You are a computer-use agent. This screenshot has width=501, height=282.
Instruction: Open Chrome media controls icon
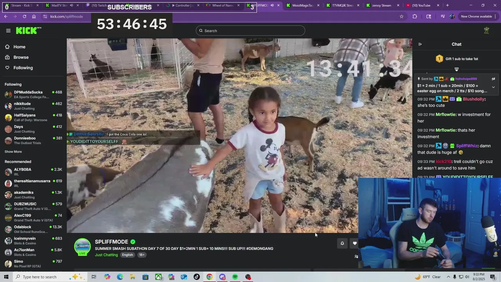click(x=443, y=16)
